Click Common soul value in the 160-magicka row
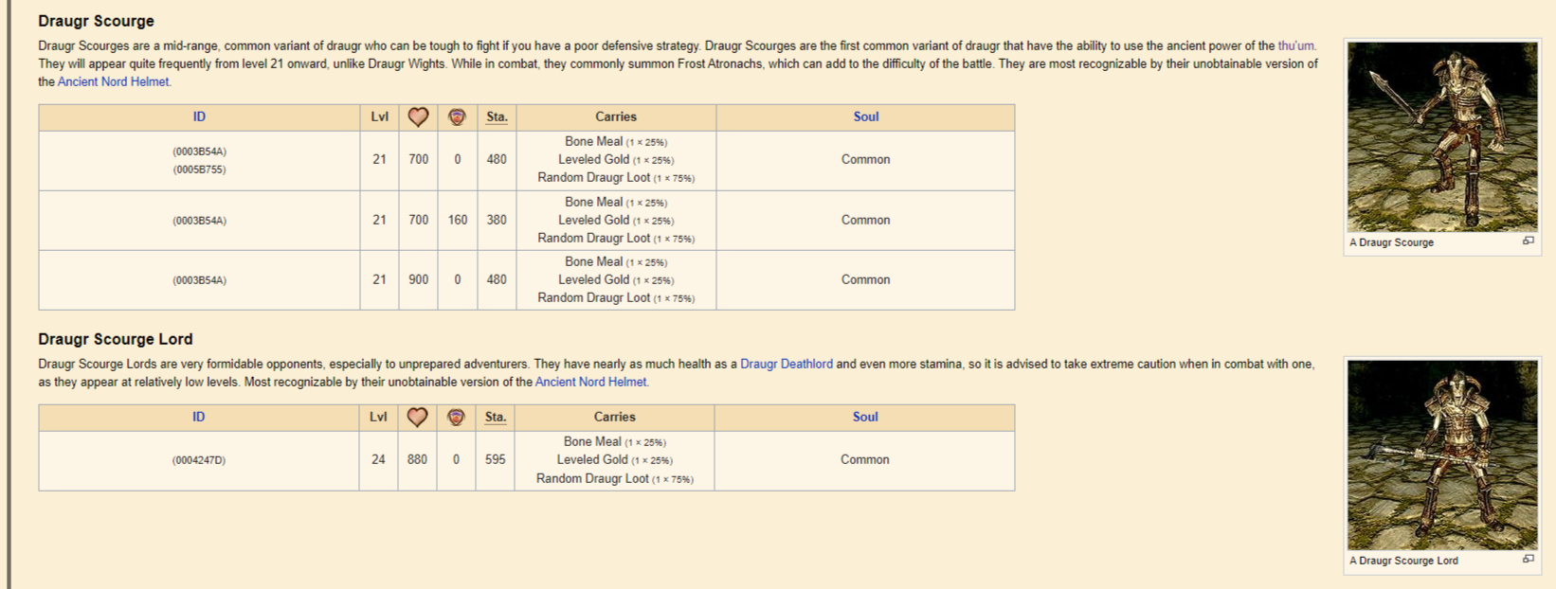Image resolution: width=1556 pixels, height=589 pixels. pyautogui.click(x=866, y=220)
